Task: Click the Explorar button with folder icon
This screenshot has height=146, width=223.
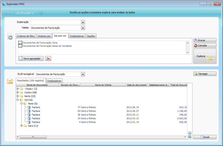Action: (x=205, y=56)
